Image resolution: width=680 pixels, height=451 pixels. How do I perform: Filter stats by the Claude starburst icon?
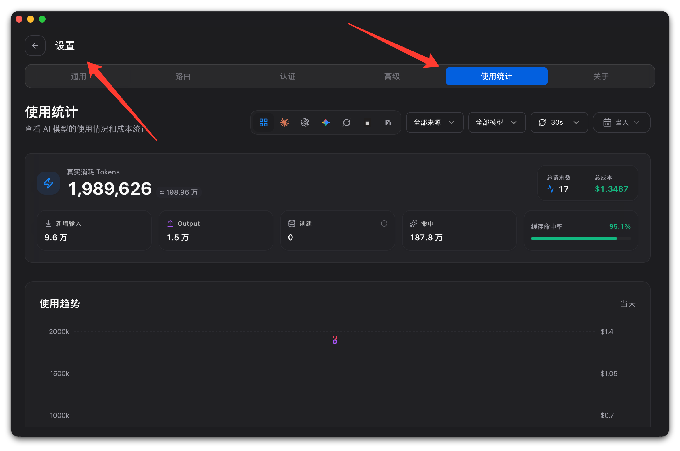click(x=284, y=122)
